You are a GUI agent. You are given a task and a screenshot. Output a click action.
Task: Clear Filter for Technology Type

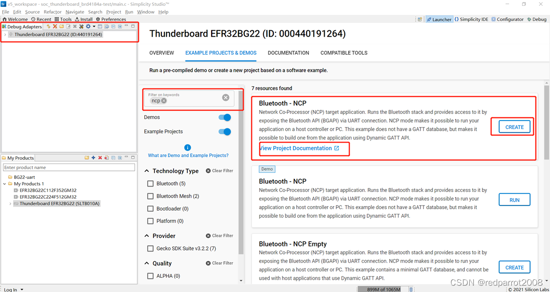coord(220,171)
